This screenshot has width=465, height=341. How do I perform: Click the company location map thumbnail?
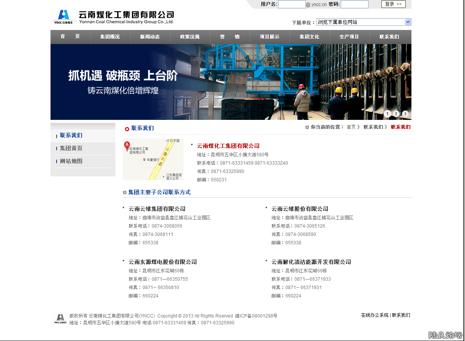tap(153, 159)
